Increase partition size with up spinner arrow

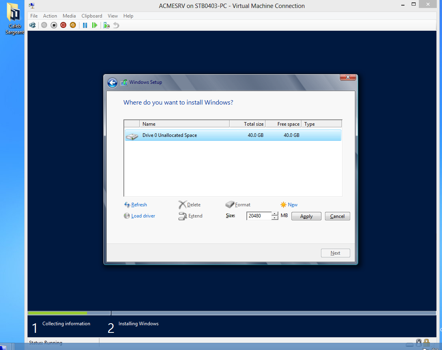[275, 214]
